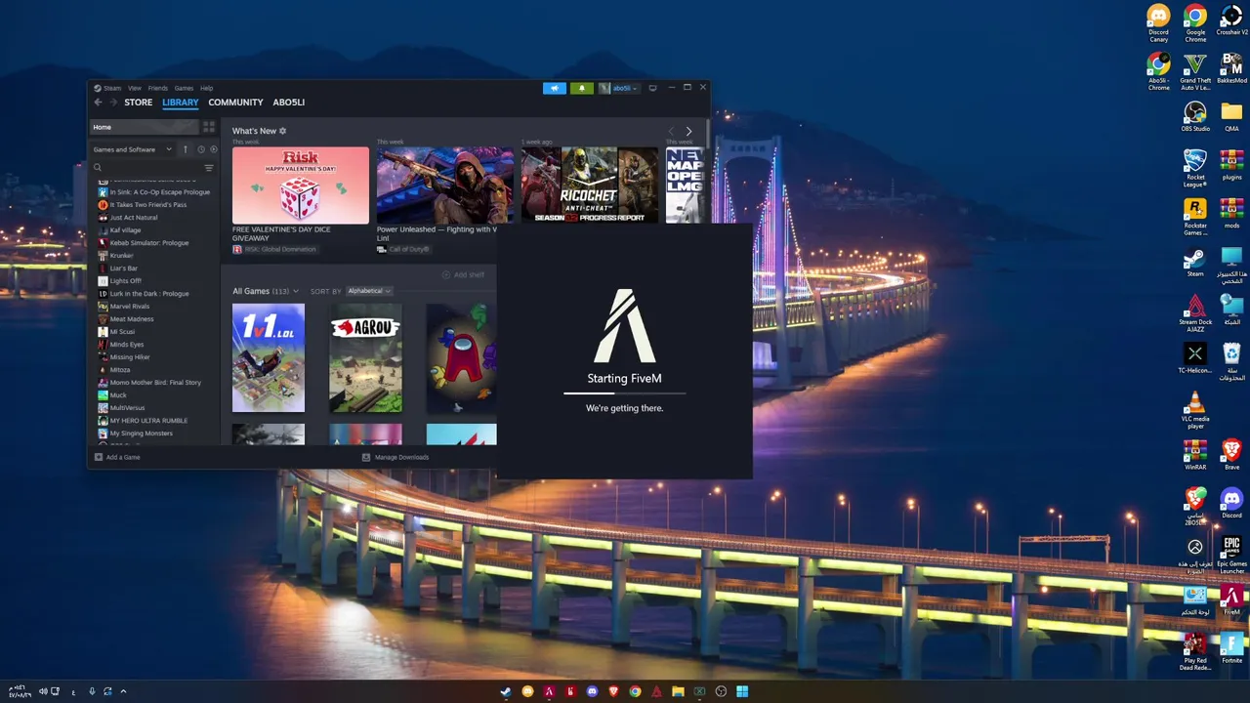Go forward with Steam forward arrow
Viewport: 1250px width, 703px height.
[113, 103]
